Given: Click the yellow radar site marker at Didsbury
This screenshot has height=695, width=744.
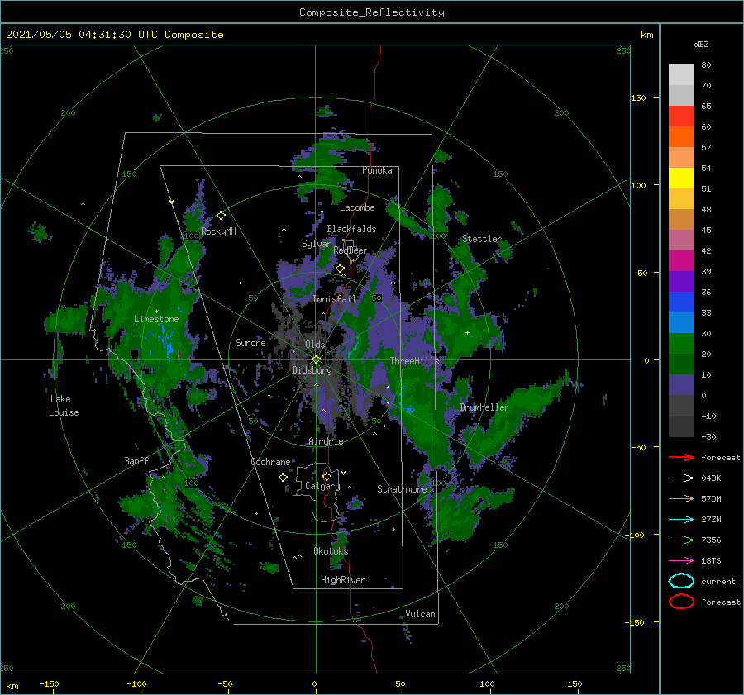Looking at the screenshot, I should click(316, 359).
